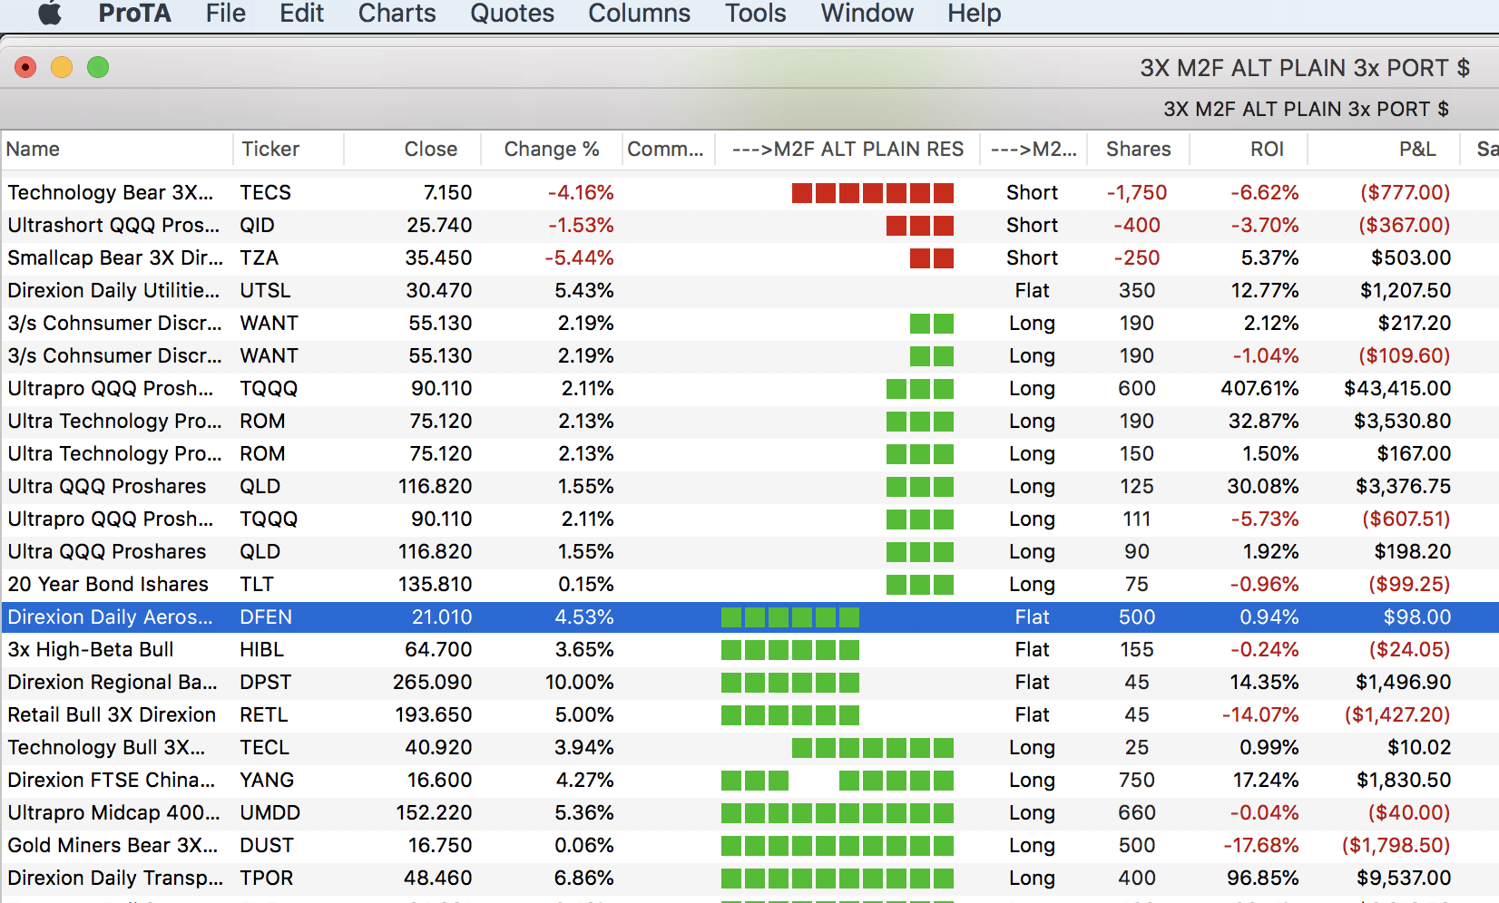Open the Edit menu
The image size is (1499, 903).
pos(301,14)
